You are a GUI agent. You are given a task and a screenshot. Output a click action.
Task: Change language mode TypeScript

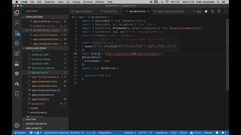pyautogui.click(x=162, y=133)
